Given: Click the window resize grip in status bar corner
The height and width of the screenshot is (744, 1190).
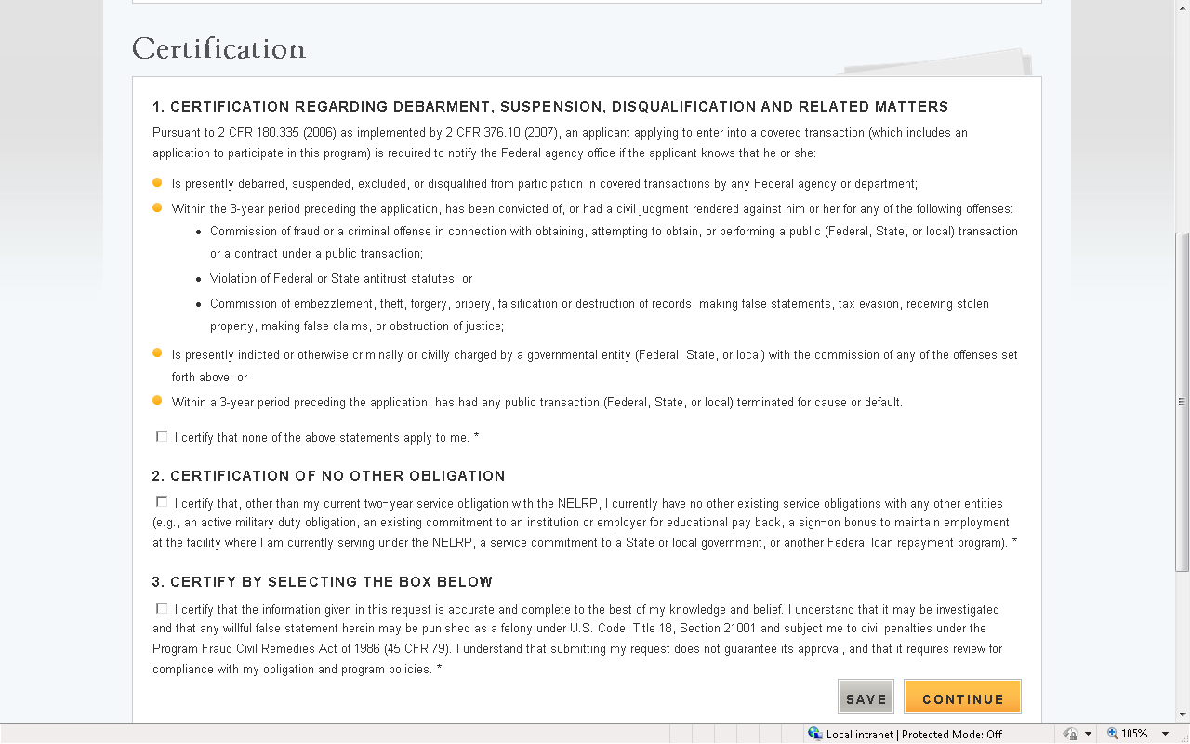Looking at the screenshot, I should click(1183, 737).
